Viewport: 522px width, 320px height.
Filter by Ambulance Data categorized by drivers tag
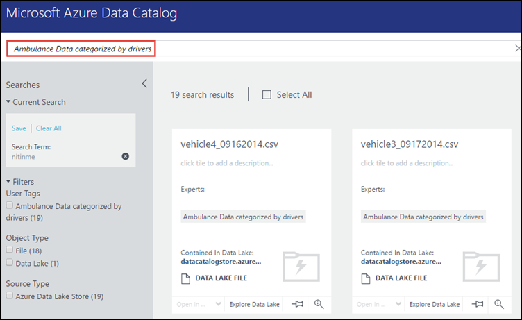(9, 205)
